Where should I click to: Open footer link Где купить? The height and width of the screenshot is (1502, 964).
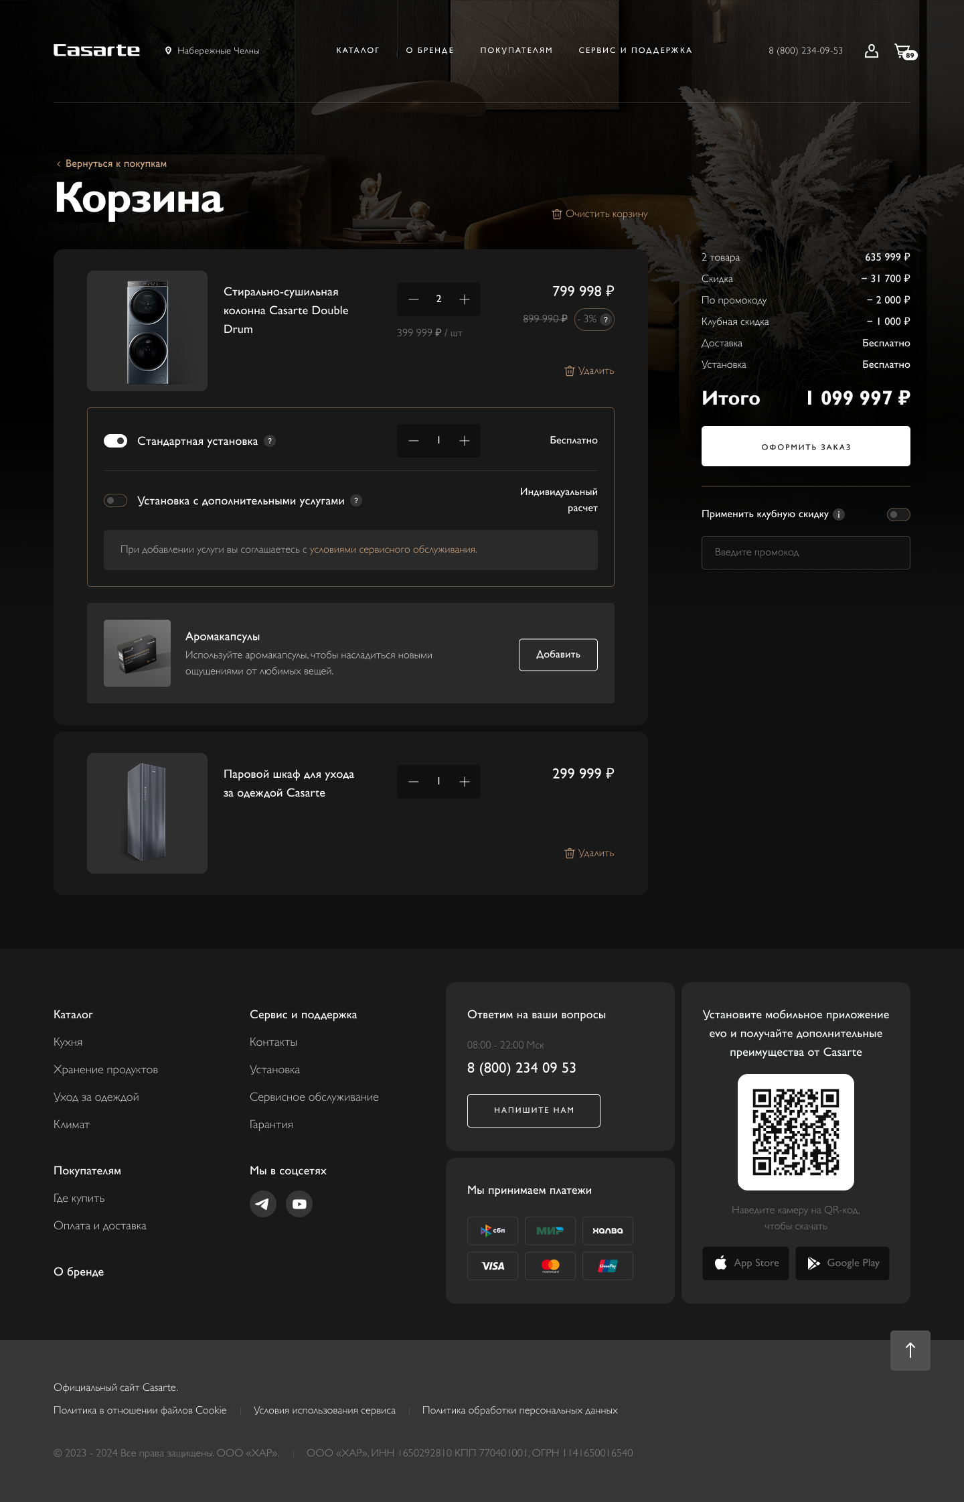(79, 1199)
